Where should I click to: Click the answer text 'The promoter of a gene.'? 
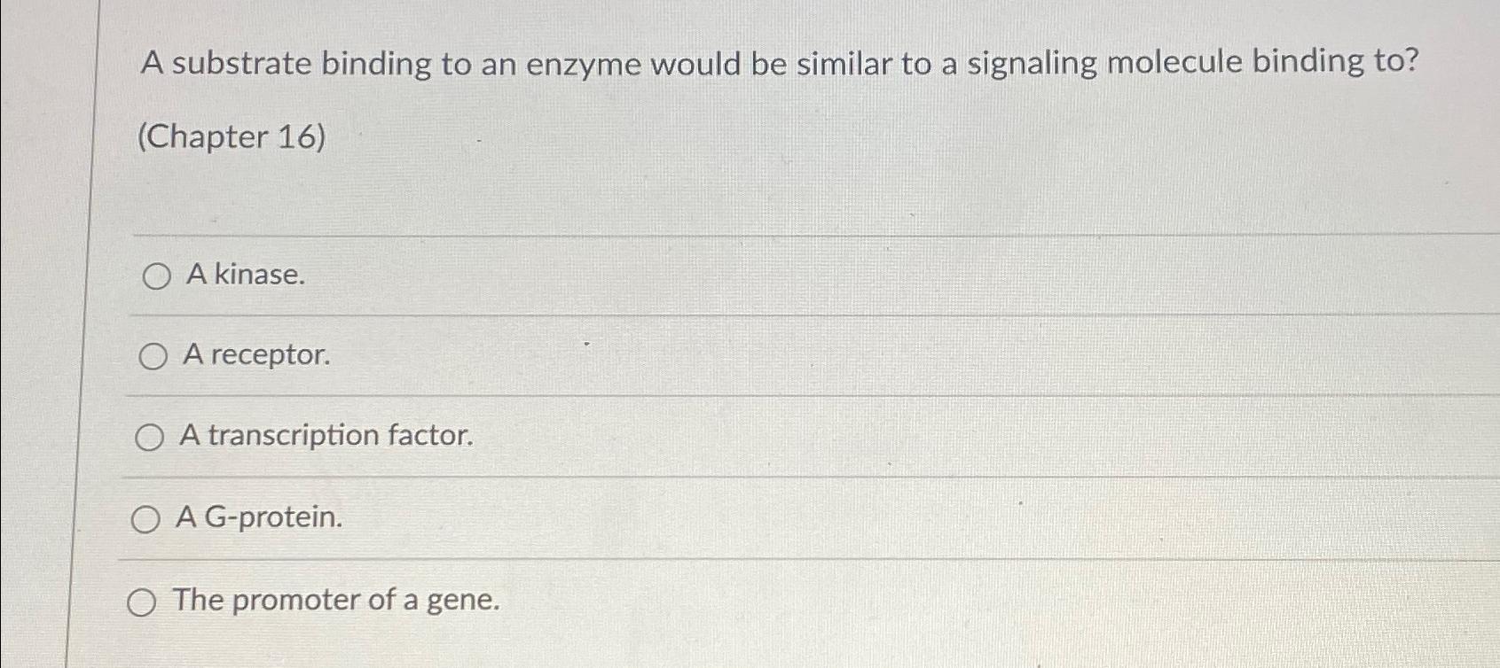point(336,601)
